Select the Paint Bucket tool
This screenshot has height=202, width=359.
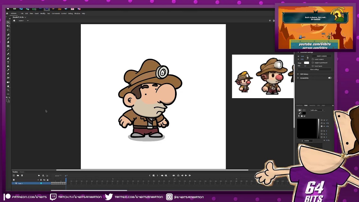click(x=8, y=66)
